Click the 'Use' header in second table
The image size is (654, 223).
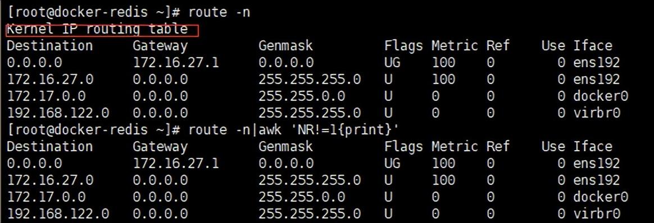pos(553,146)
